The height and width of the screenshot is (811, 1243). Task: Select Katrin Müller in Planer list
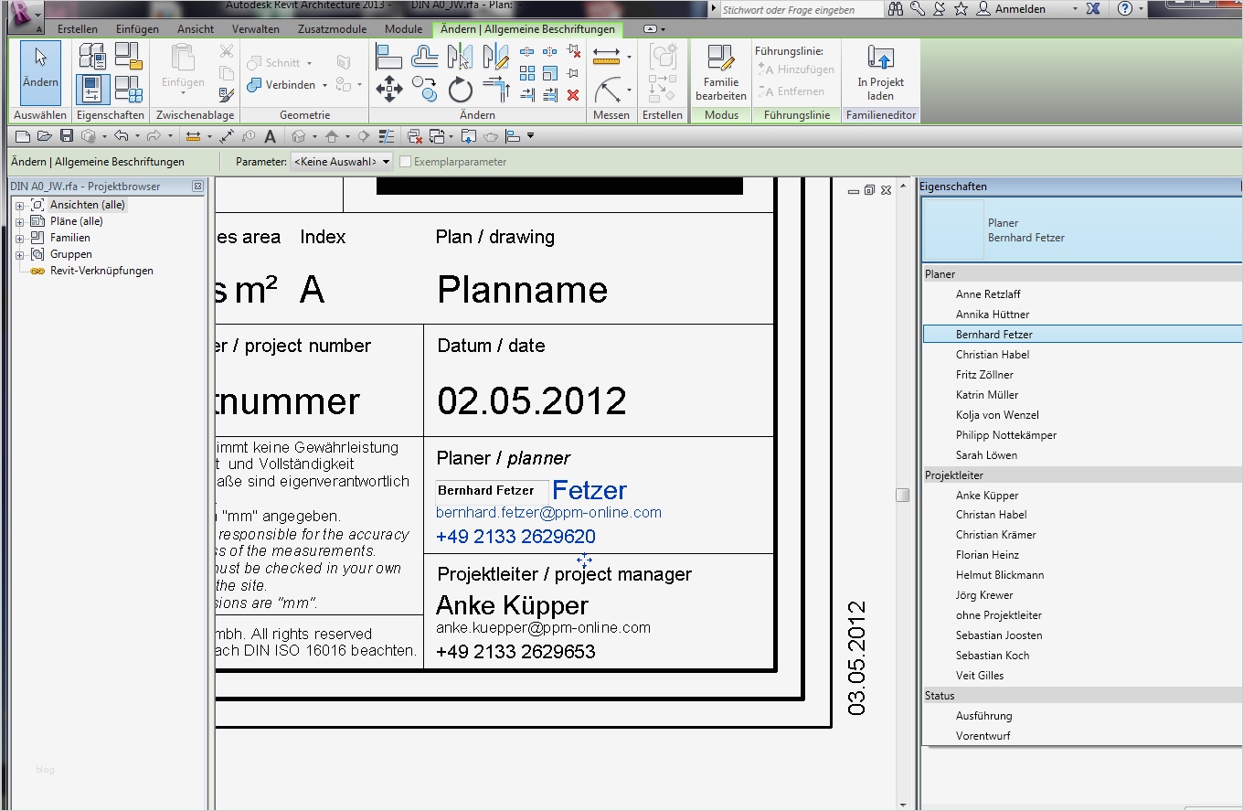coord(987,395)
